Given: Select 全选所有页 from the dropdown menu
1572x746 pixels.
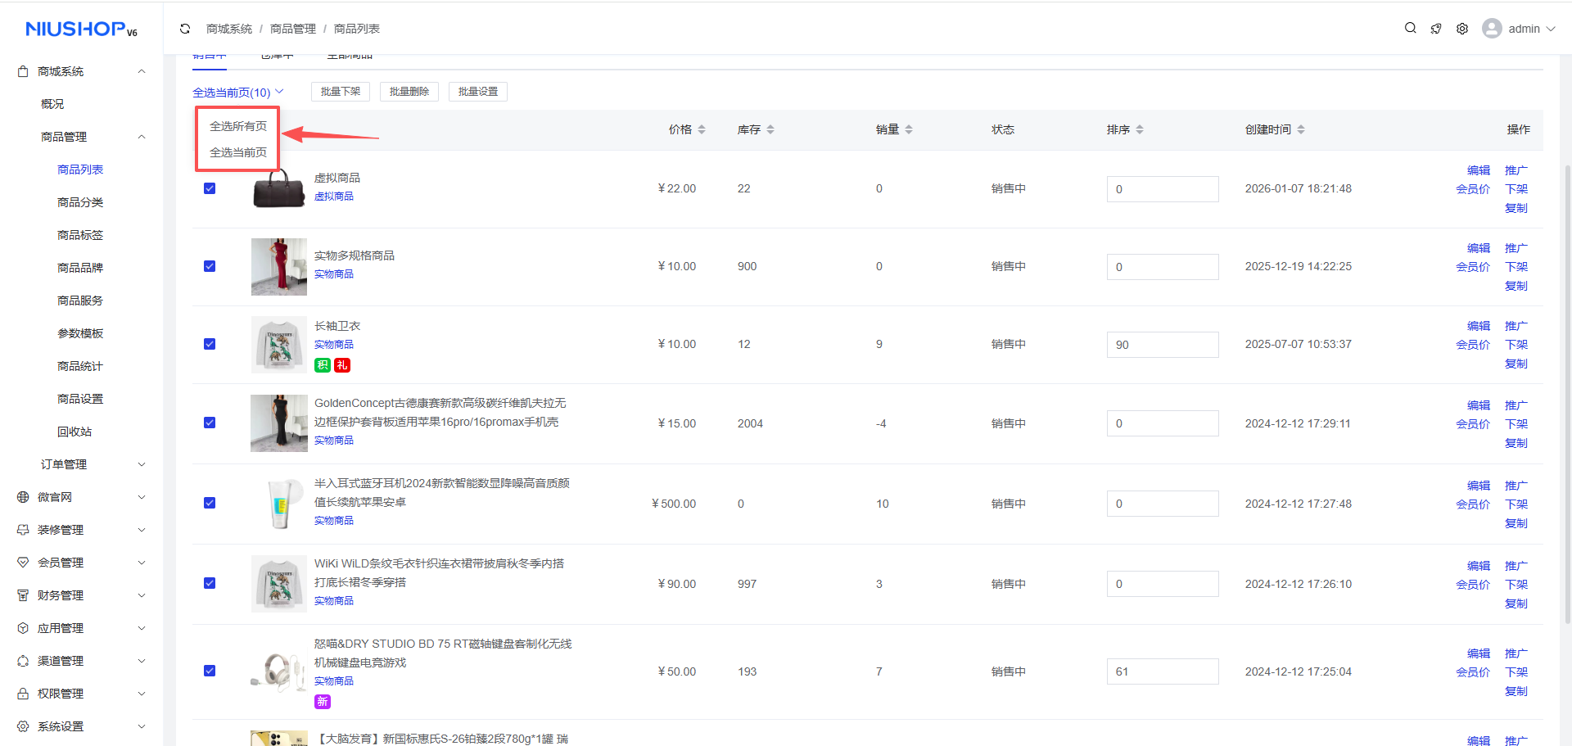Looking at the screenshot, I should [x=238, y=126].
